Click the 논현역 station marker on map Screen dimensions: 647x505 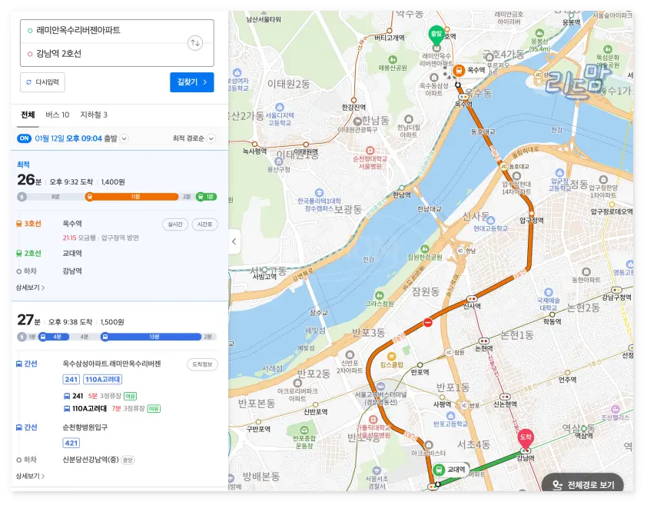483,341
